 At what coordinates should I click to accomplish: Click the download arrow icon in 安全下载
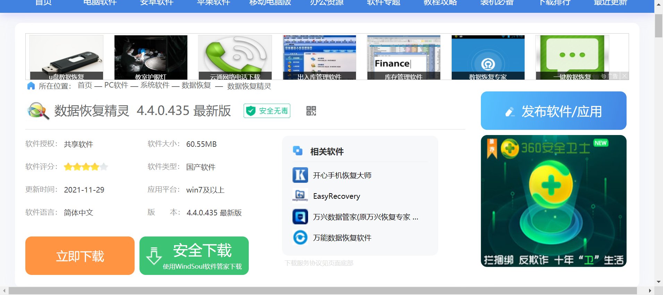pos(154,256)
